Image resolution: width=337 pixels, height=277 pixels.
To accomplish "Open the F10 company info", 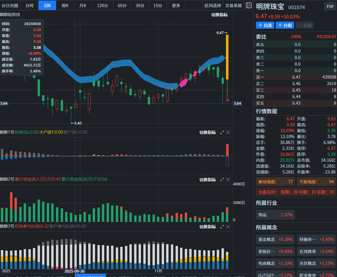I will [330, 7].
